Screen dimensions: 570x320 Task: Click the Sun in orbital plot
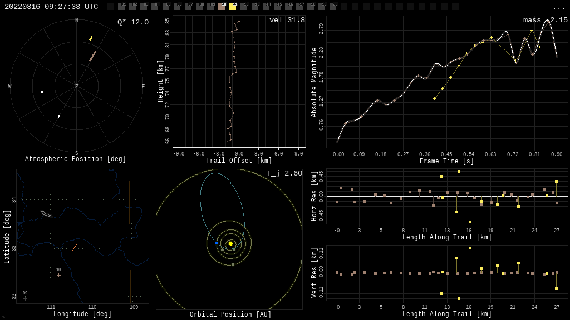(230, 243)
